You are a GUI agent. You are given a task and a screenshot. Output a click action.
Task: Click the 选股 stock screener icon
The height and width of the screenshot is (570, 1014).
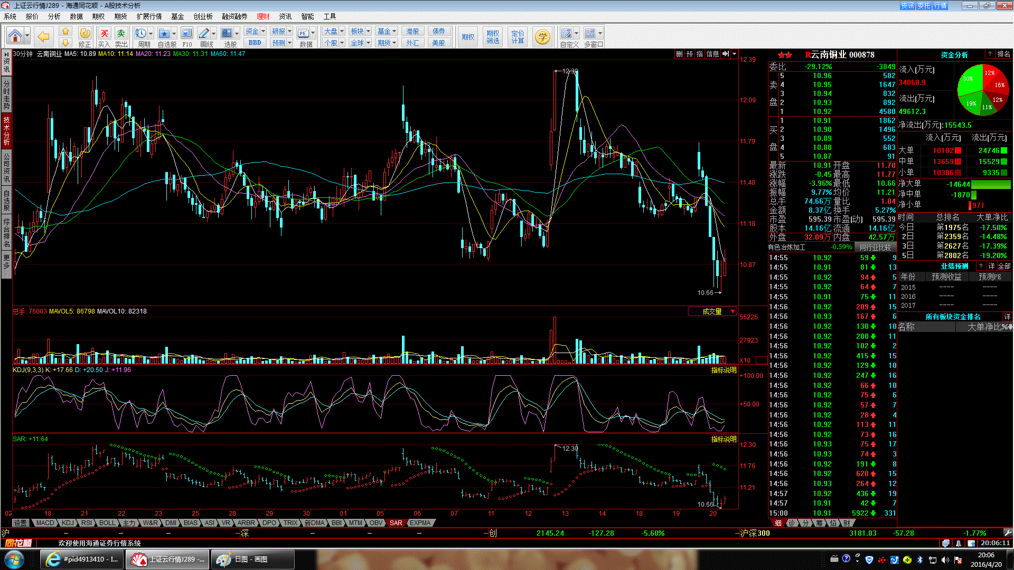coord(227,33)
